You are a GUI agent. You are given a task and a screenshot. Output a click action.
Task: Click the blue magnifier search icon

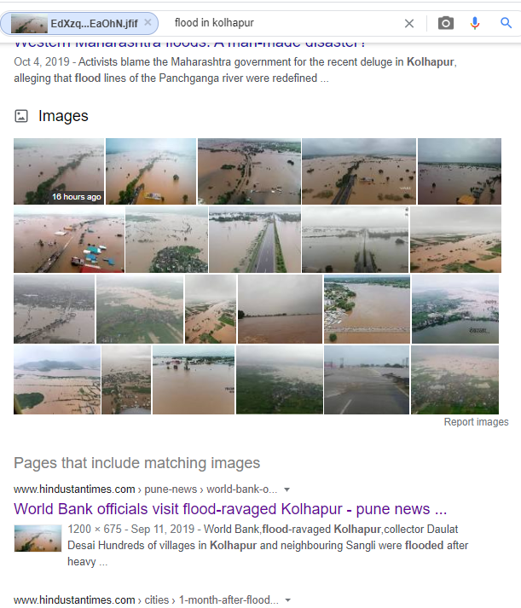coord(506,23)
